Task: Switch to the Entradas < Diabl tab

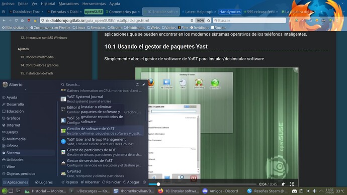Action: pos(64,12)
